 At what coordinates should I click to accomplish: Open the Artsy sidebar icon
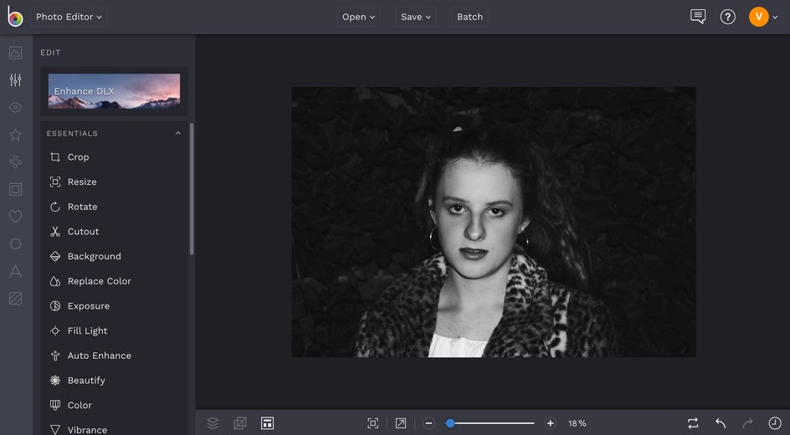[16, 161]
